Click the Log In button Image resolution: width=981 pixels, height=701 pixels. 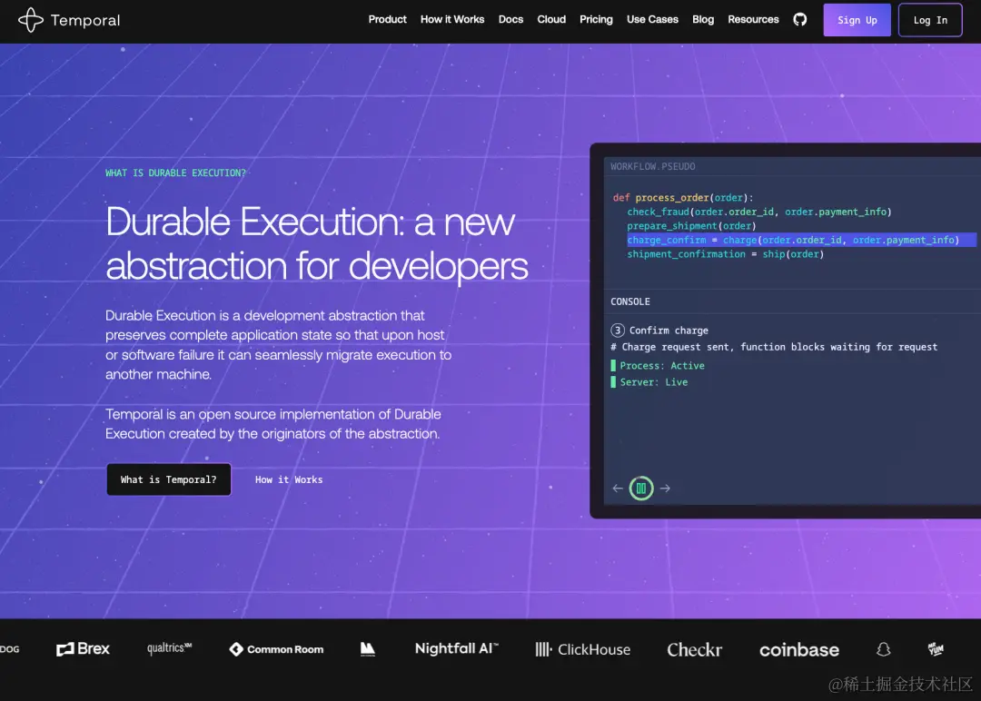coord(930,20)
